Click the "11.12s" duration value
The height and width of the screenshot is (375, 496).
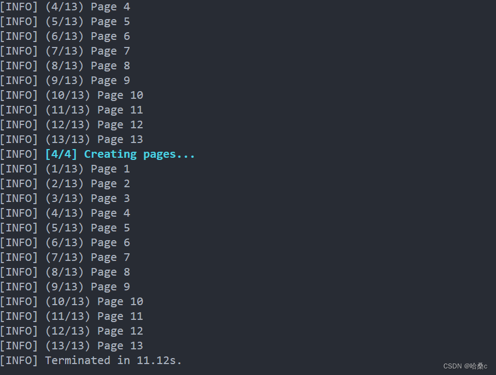point(156,360)
